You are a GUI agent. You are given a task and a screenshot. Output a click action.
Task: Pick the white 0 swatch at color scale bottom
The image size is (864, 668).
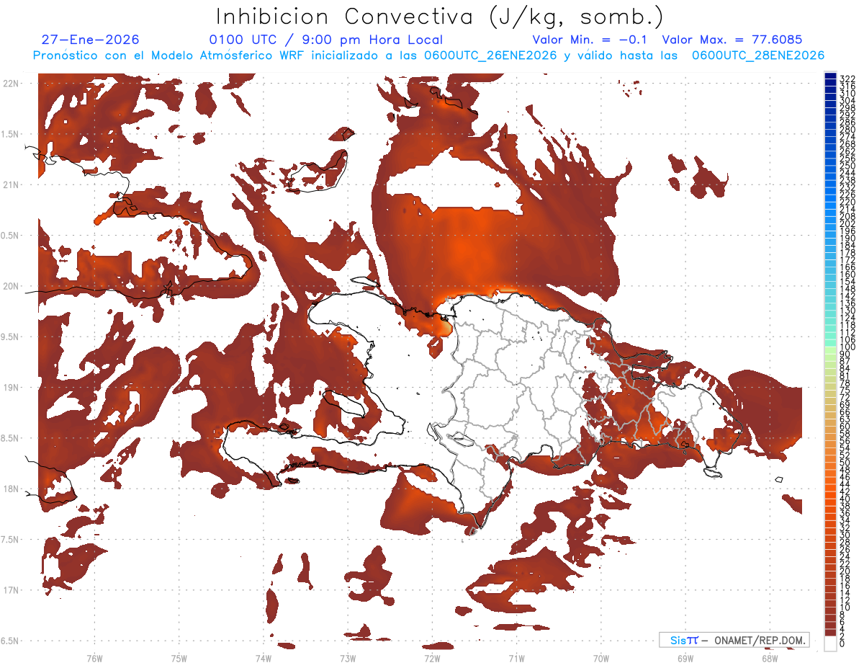point(830,642)
